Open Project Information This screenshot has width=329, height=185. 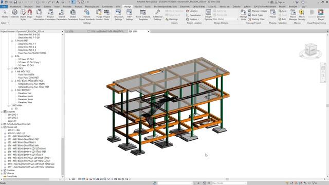[39, 15]
